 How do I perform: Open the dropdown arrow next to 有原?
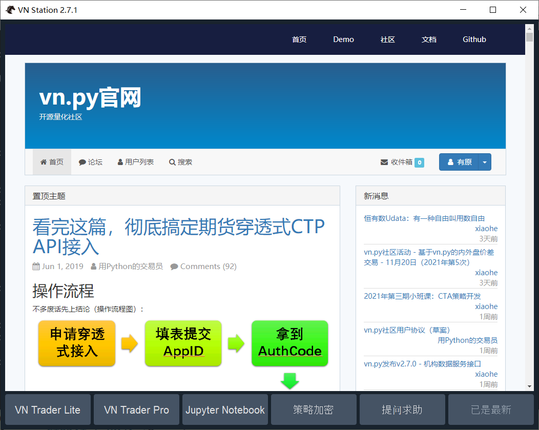(x=485, y=161)
